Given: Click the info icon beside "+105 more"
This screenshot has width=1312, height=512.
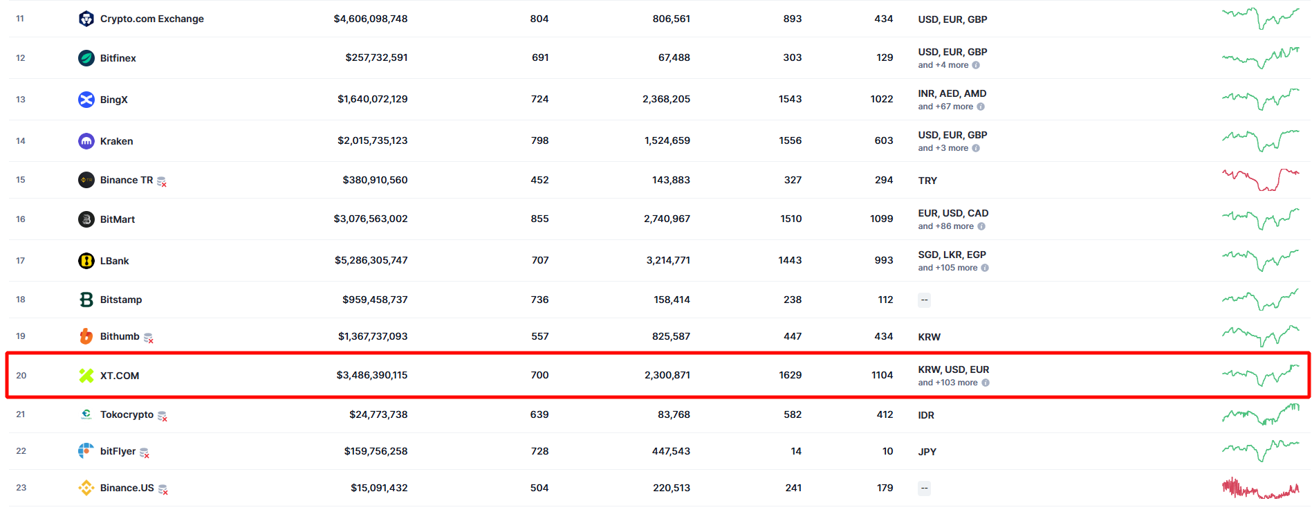Looking at the screenshot, I should pos(985,268).
